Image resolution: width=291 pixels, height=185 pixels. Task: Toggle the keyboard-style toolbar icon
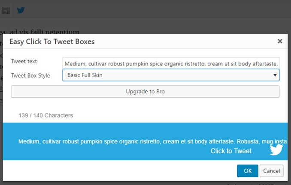pos(6,10)
